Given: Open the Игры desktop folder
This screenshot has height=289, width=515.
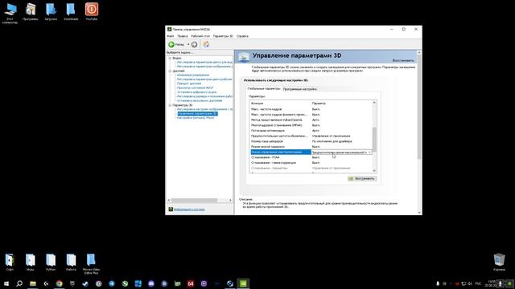Looking at the screenshot, I should [x=31, y=263].
